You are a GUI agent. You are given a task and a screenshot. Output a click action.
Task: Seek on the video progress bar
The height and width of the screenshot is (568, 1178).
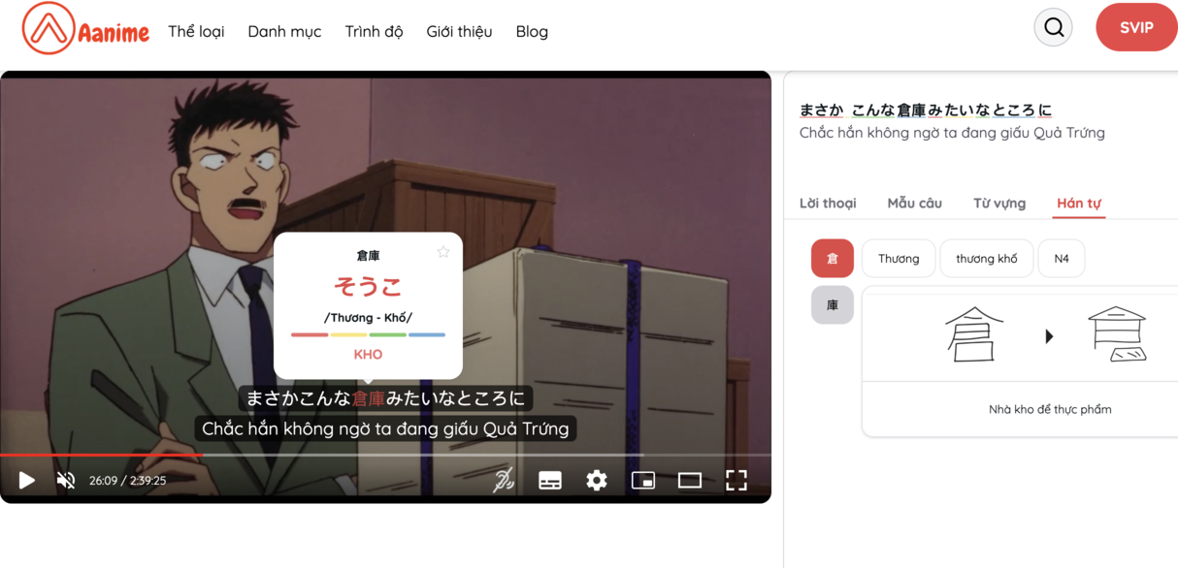[x=388, y=455]
